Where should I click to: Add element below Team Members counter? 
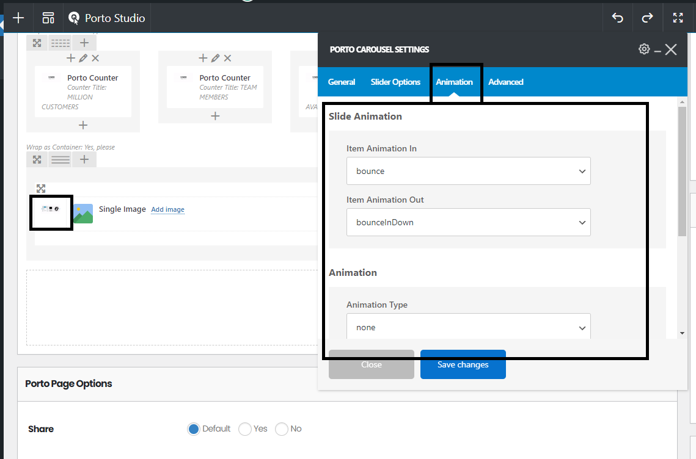[x=215, y=116]
